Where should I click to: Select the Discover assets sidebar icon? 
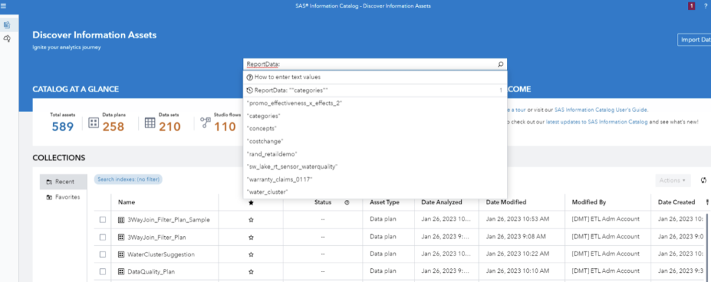pyautogui.click(x=7, y=25)
